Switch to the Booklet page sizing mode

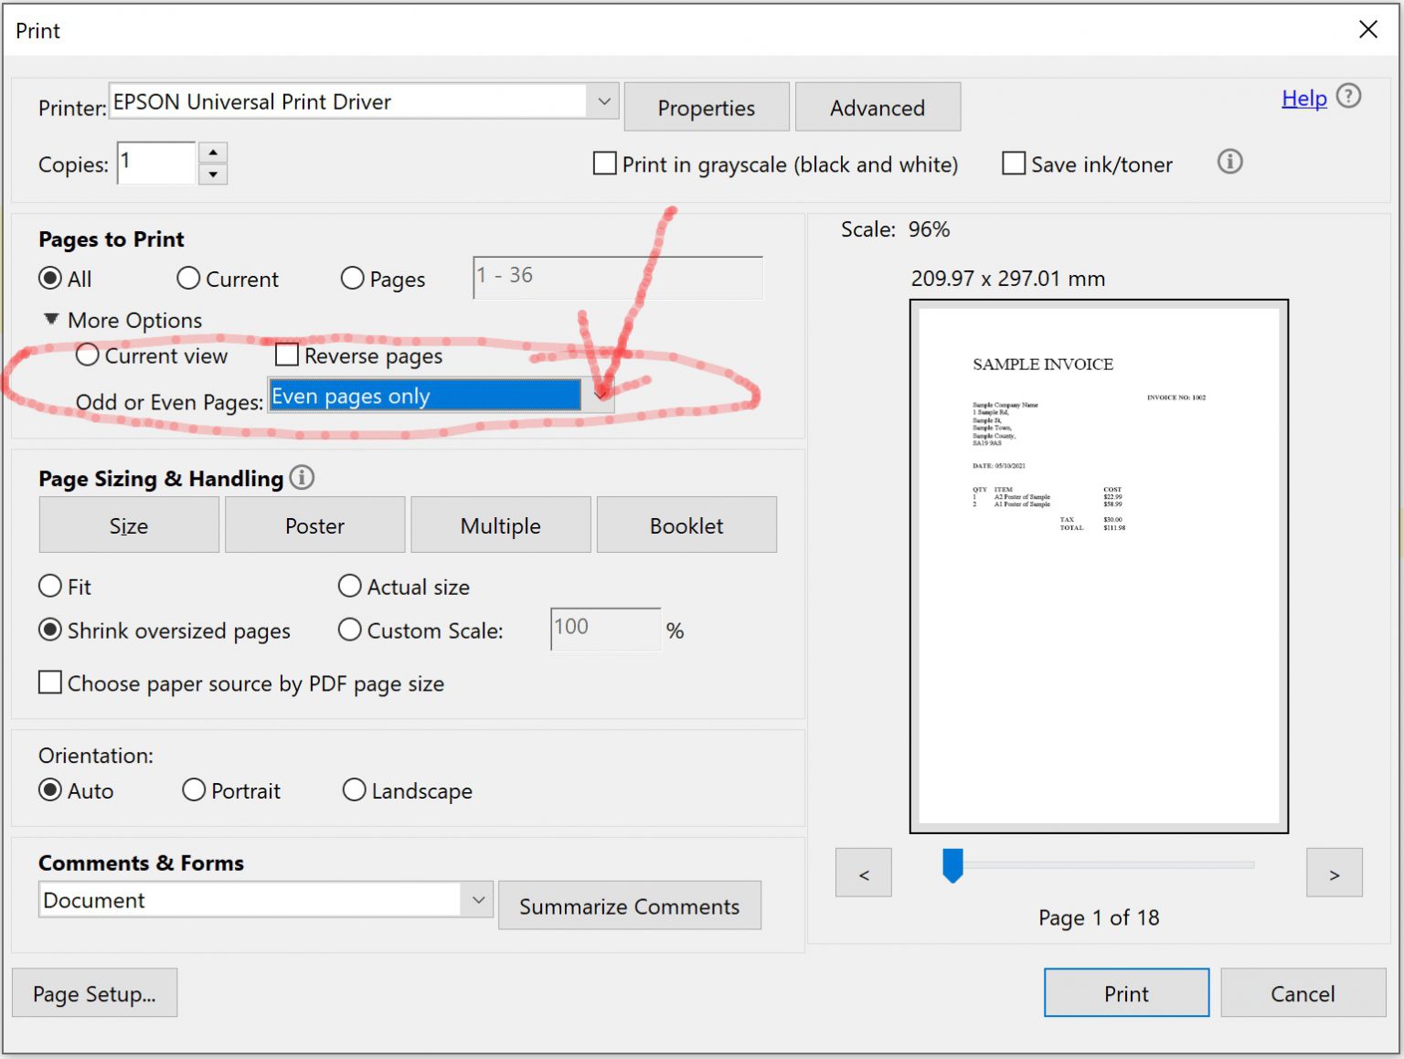686,524
